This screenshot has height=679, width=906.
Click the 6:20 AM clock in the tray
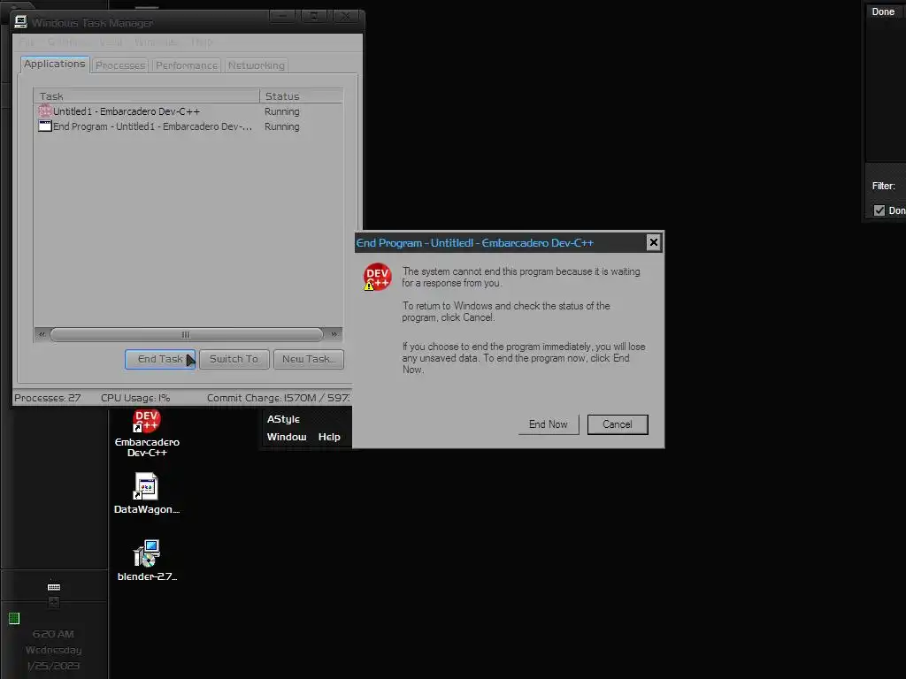[53, 634]
